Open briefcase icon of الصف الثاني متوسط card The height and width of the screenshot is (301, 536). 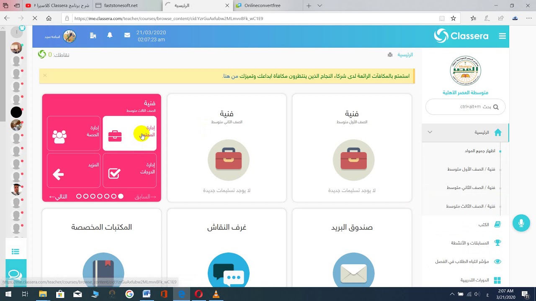coord(228,160)
